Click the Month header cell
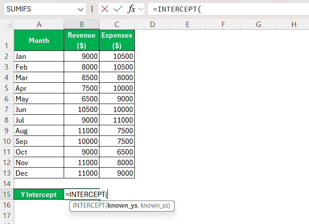The image size is (309, 224). pyautogui.click(x=39, y=40)
